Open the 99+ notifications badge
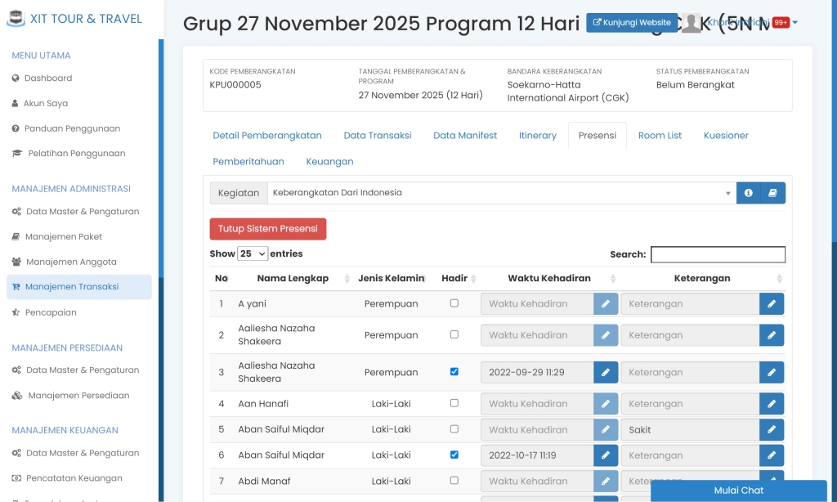Viewport: 837px width, 502px height. pyautogui.click(x=781, y=23)
